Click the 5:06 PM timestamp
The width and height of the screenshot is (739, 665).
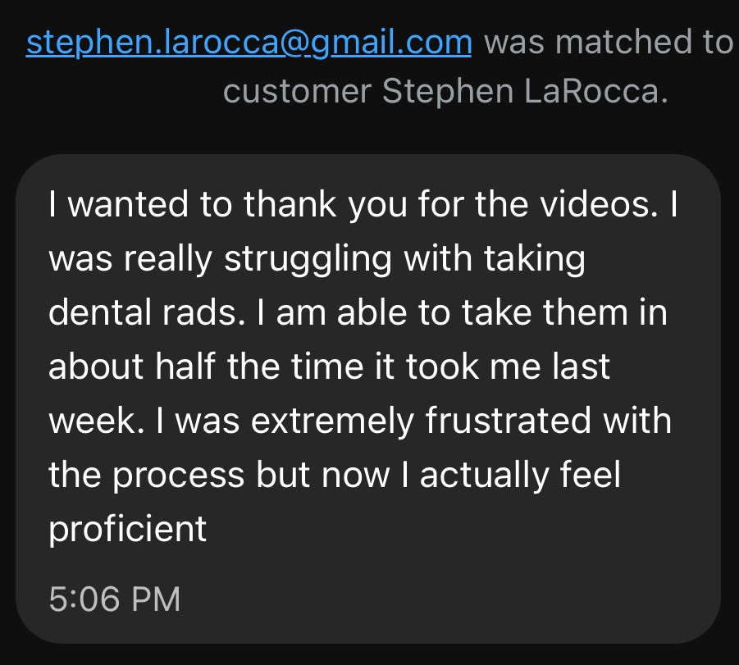(114, 599)
